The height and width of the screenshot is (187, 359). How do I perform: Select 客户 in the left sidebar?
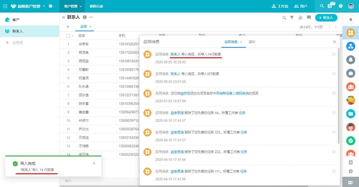point(16,19)
